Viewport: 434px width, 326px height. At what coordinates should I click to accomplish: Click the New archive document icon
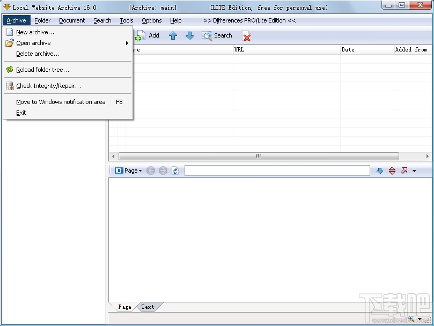click(x=10, y=32)
